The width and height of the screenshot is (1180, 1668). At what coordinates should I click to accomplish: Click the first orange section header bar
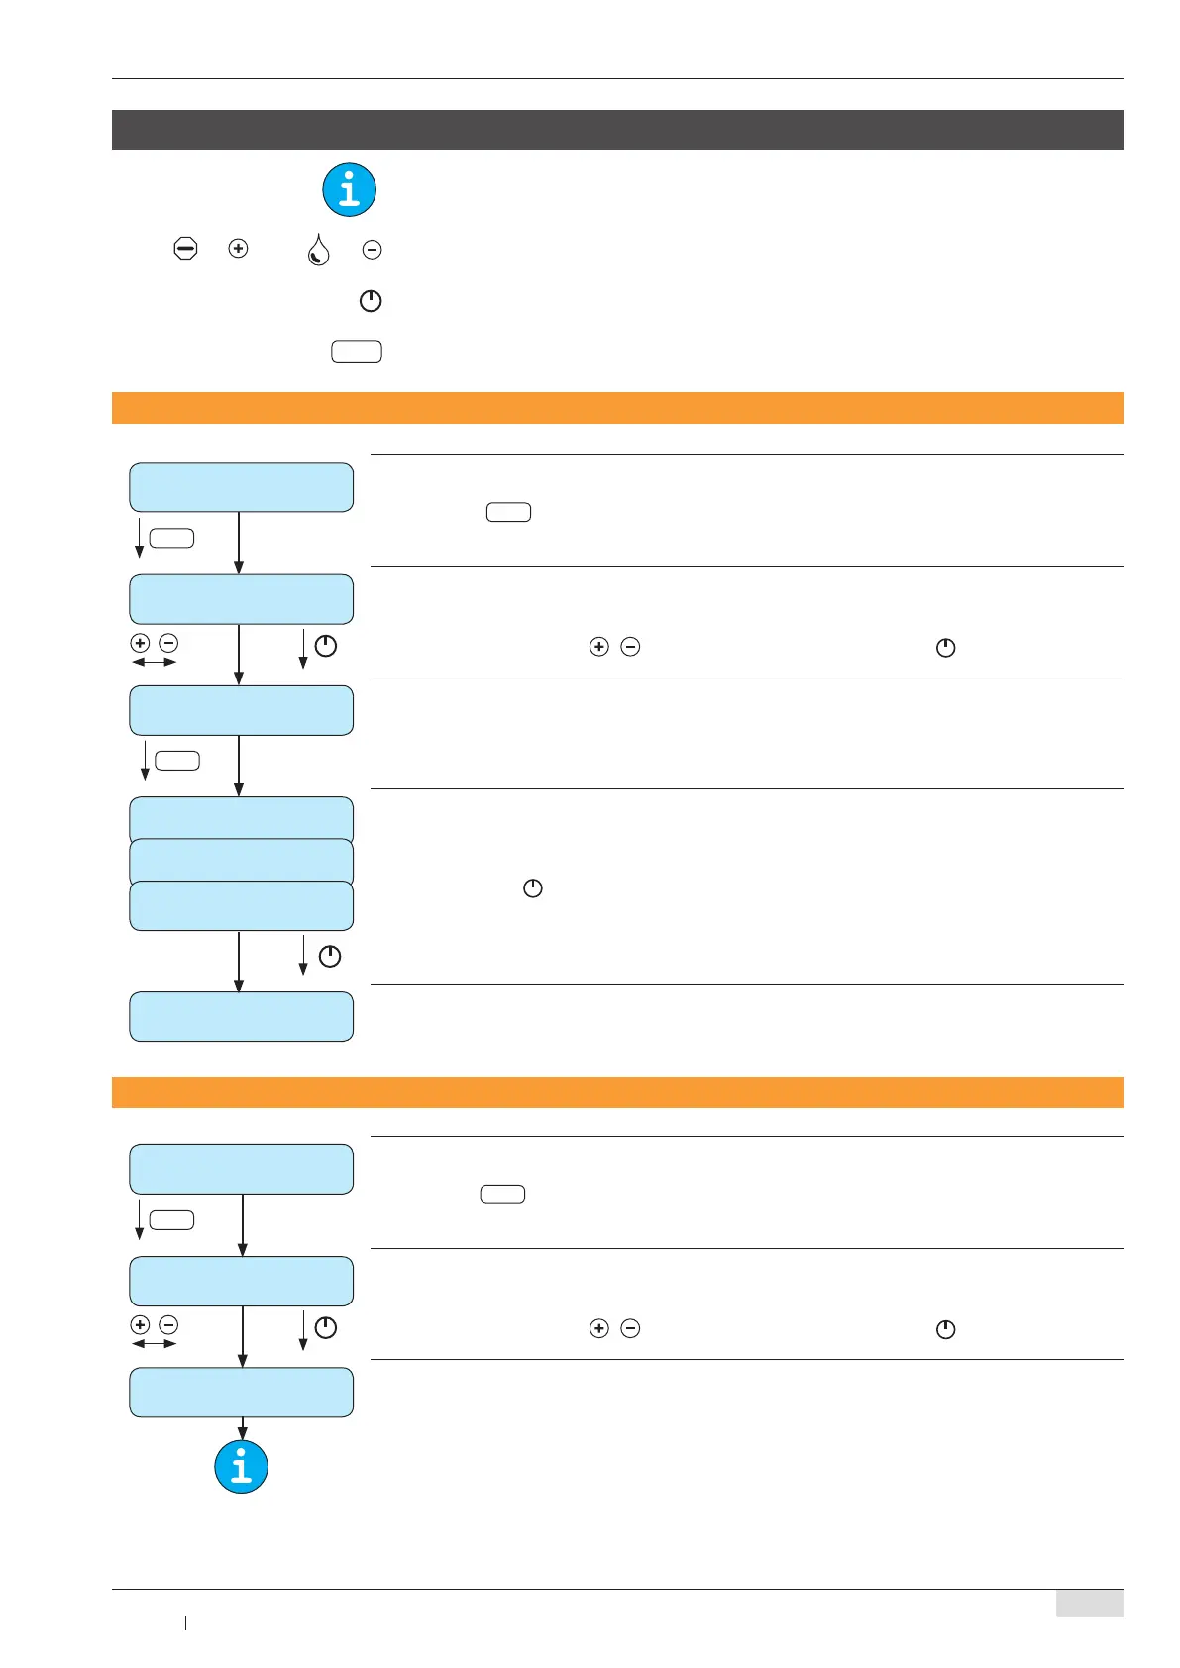click(617, 408)
